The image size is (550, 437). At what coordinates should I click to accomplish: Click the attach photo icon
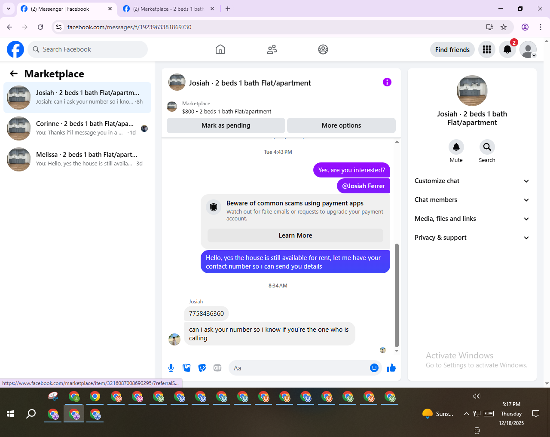click(186, 368)
